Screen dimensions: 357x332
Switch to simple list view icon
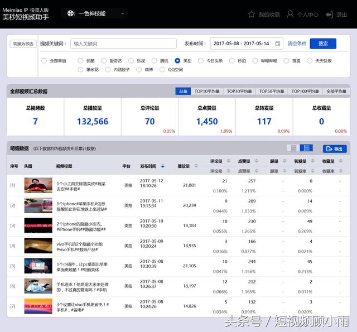tap(293, 148)
